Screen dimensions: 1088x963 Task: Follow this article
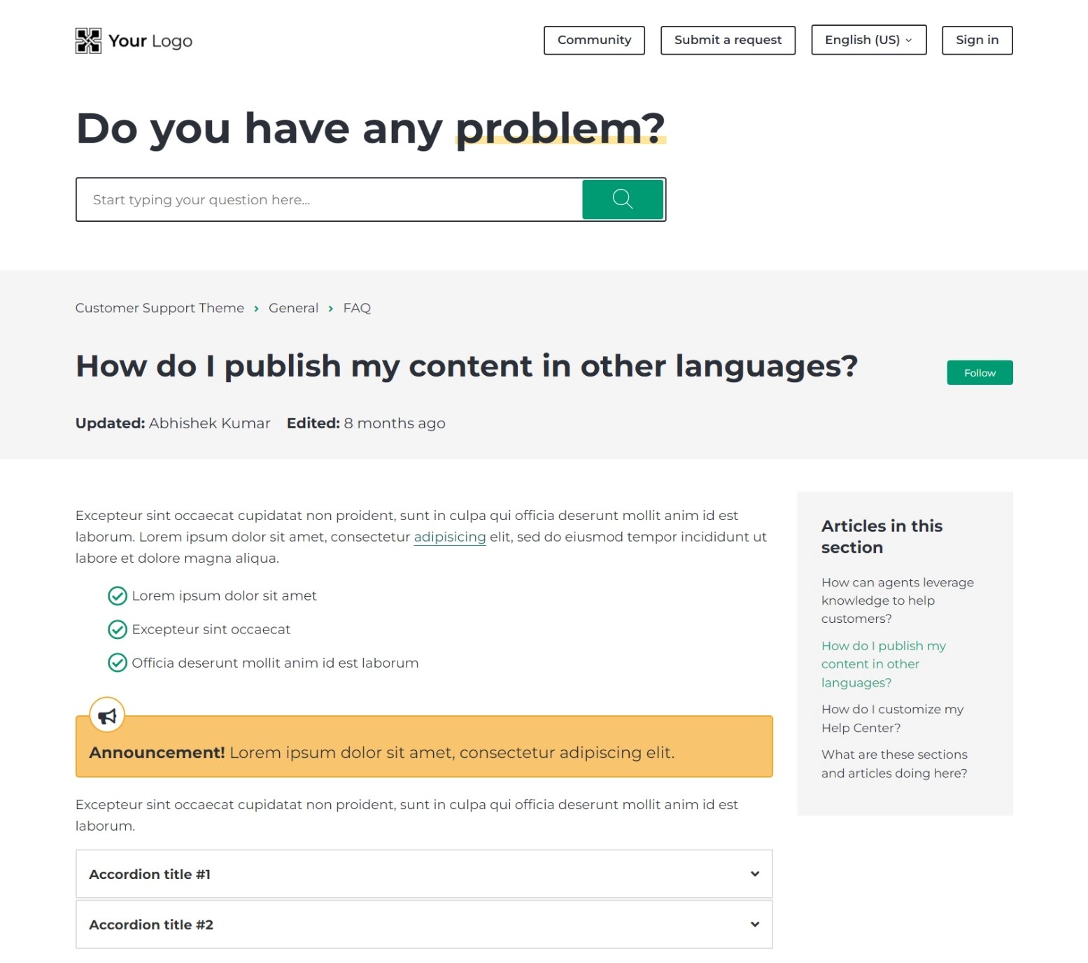click(x=979, y=373)
